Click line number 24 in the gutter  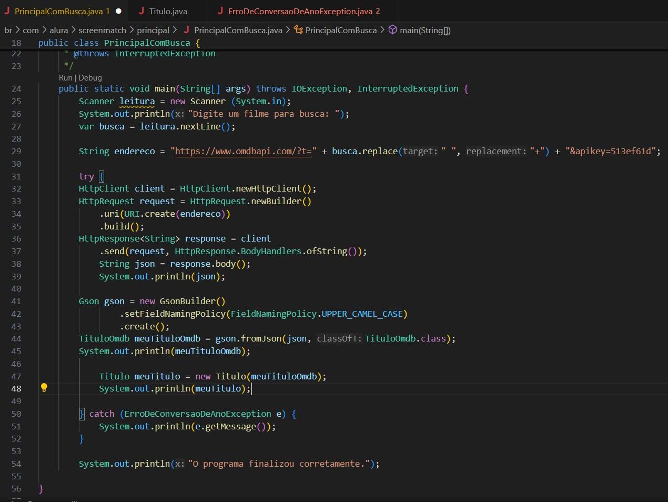[x=16, y=89]
